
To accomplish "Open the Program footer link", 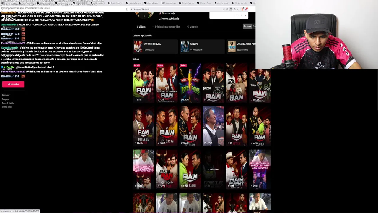I will tap(5, 99).
